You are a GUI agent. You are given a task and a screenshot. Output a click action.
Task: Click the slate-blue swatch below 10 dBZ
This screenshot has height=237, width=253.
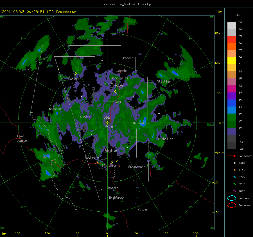(x=232, y=131)
